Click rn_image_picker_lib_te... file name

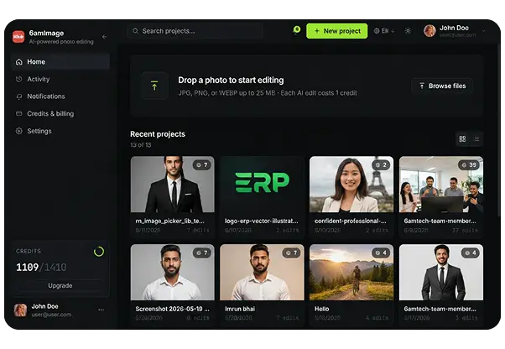click(x=169, y=221)
